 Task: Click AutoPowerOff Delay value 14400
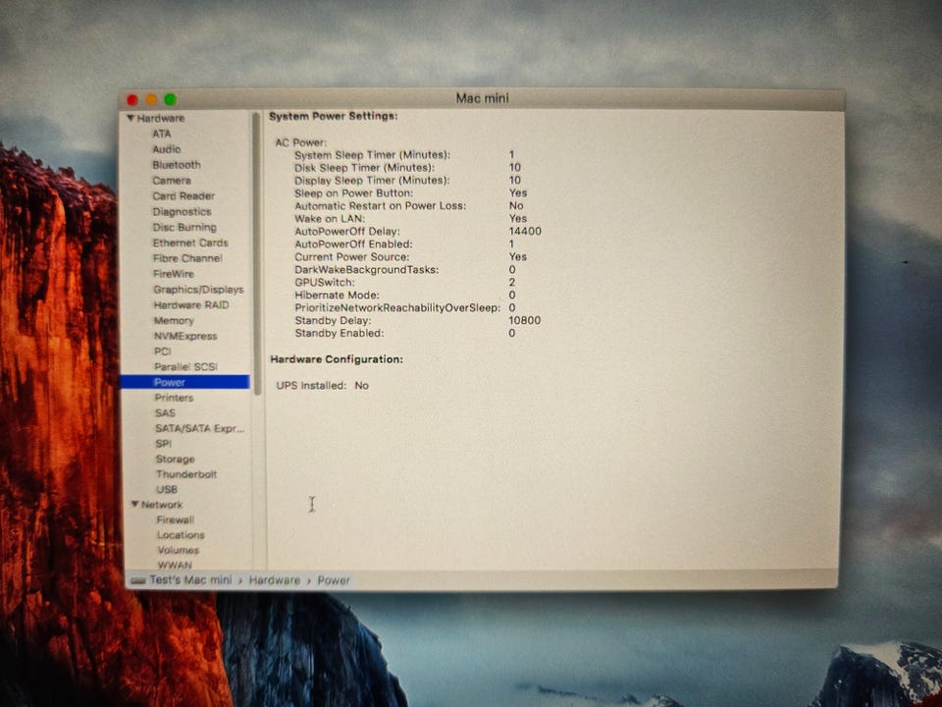[x=525, y=232]
